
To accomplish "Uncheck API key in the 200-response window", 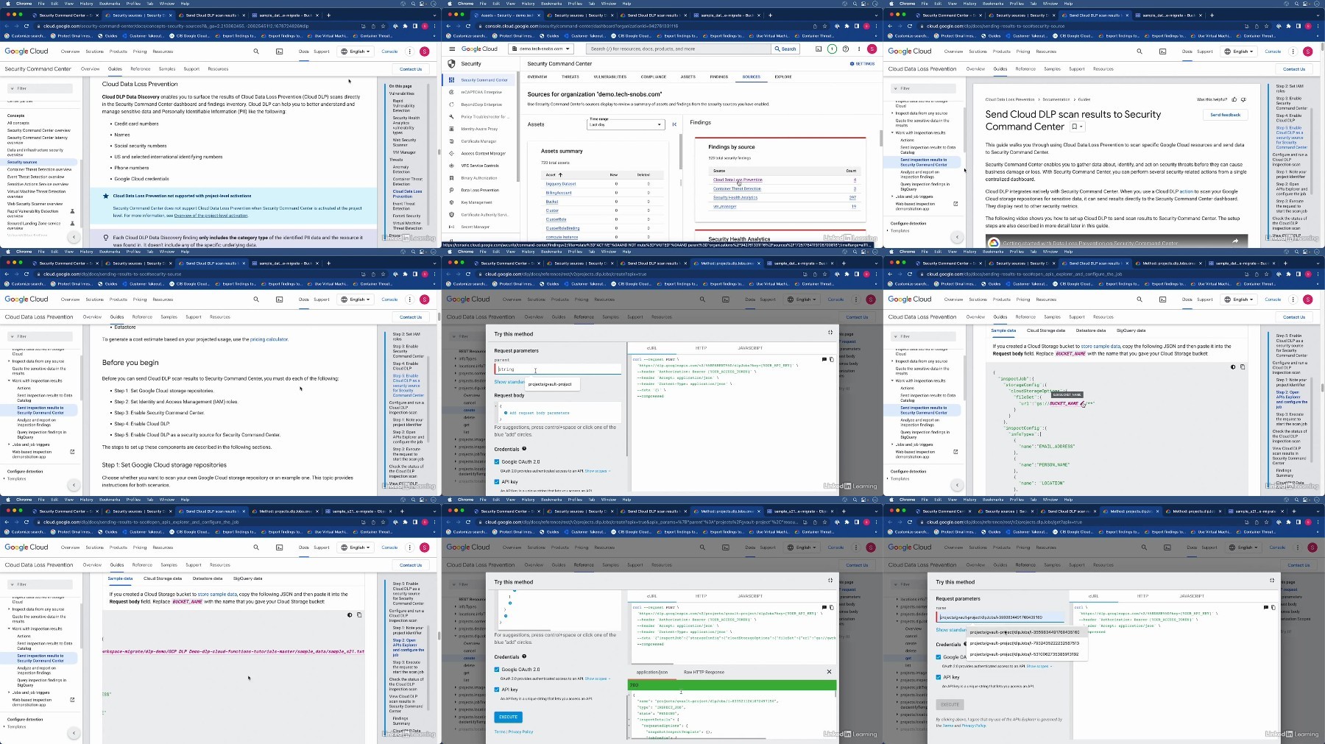I will [497, 690].
